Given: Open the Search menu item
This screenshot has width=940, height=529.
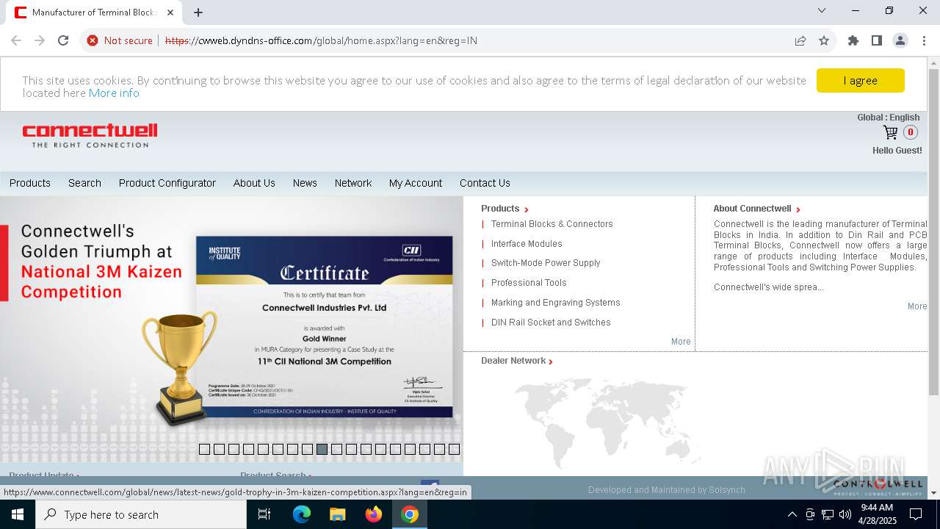Looking at the screenshot, I should [84, 183].
